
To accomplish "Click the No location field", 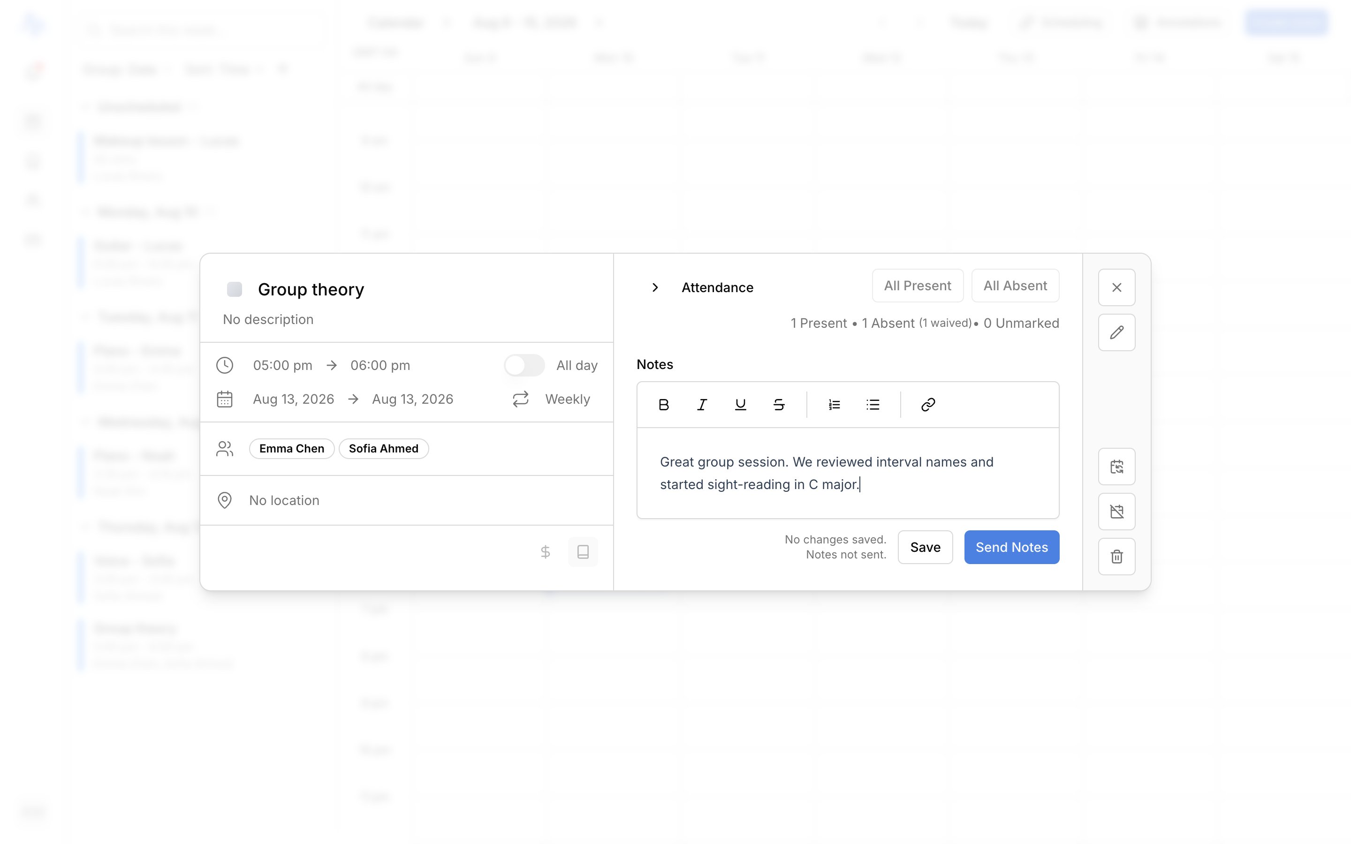I will (x=284, y=500).
